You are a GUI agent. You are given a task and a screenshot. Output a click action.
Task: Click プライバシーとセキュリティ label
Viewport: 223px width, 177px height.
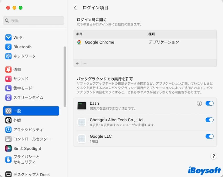click(26, 159)
